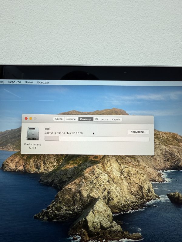The height and width of the screenshot is (242, 182).
Task: Click the ssd hard drive icon
Action: point(33,134)
